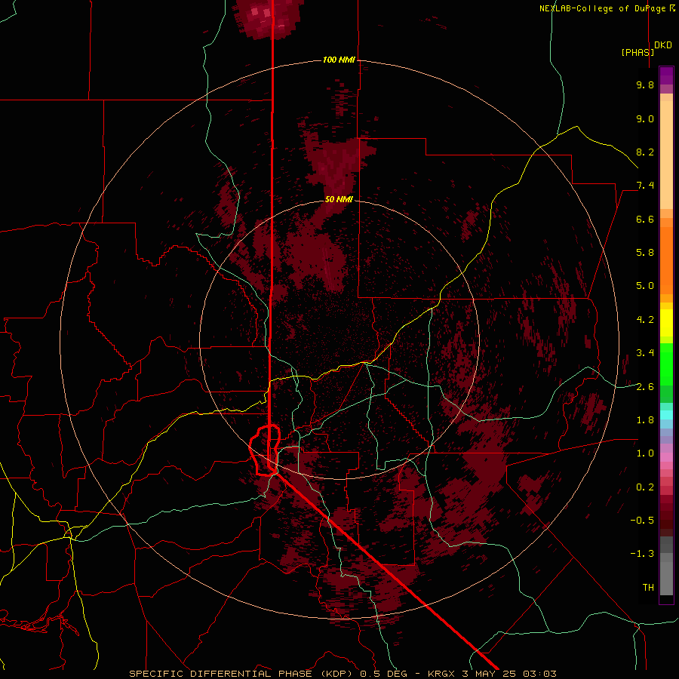
Task: Click the 4.2 scale label
Action: (645, 320)
